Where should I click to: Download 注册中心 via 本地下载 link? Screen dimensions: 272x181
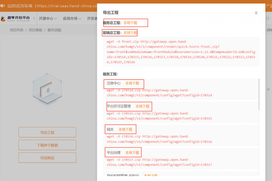pyautogui.click(x=132, y=83)
